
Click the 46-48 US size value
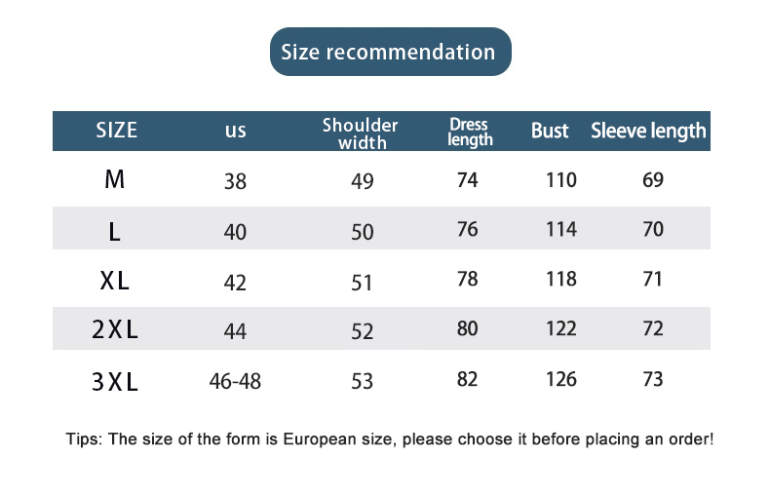point(235,381)
